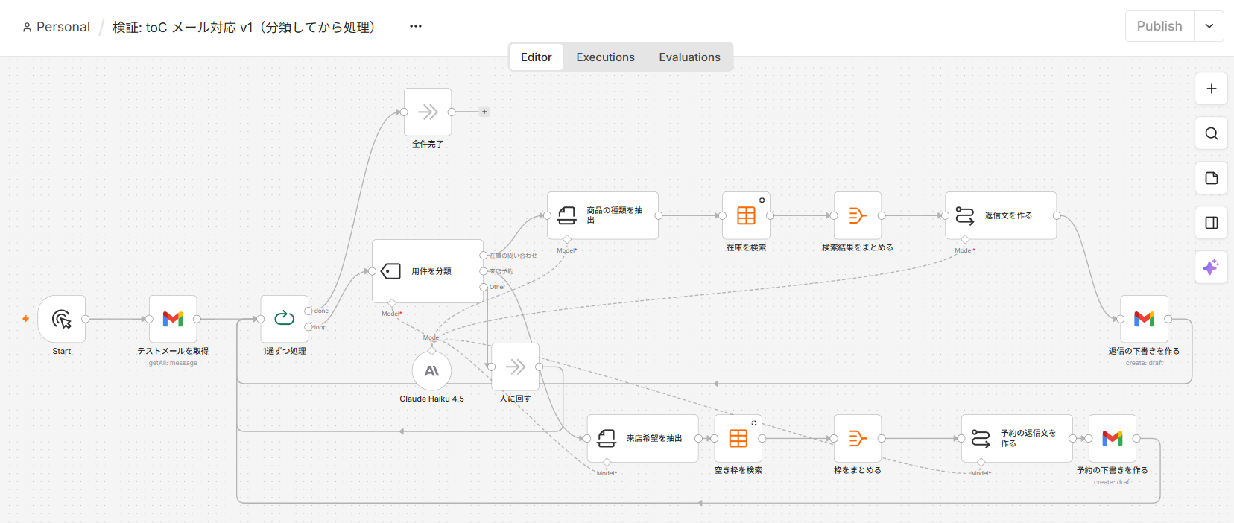Select the 人に回す node
1234x523 pixels.
click(x=515, y=367)
